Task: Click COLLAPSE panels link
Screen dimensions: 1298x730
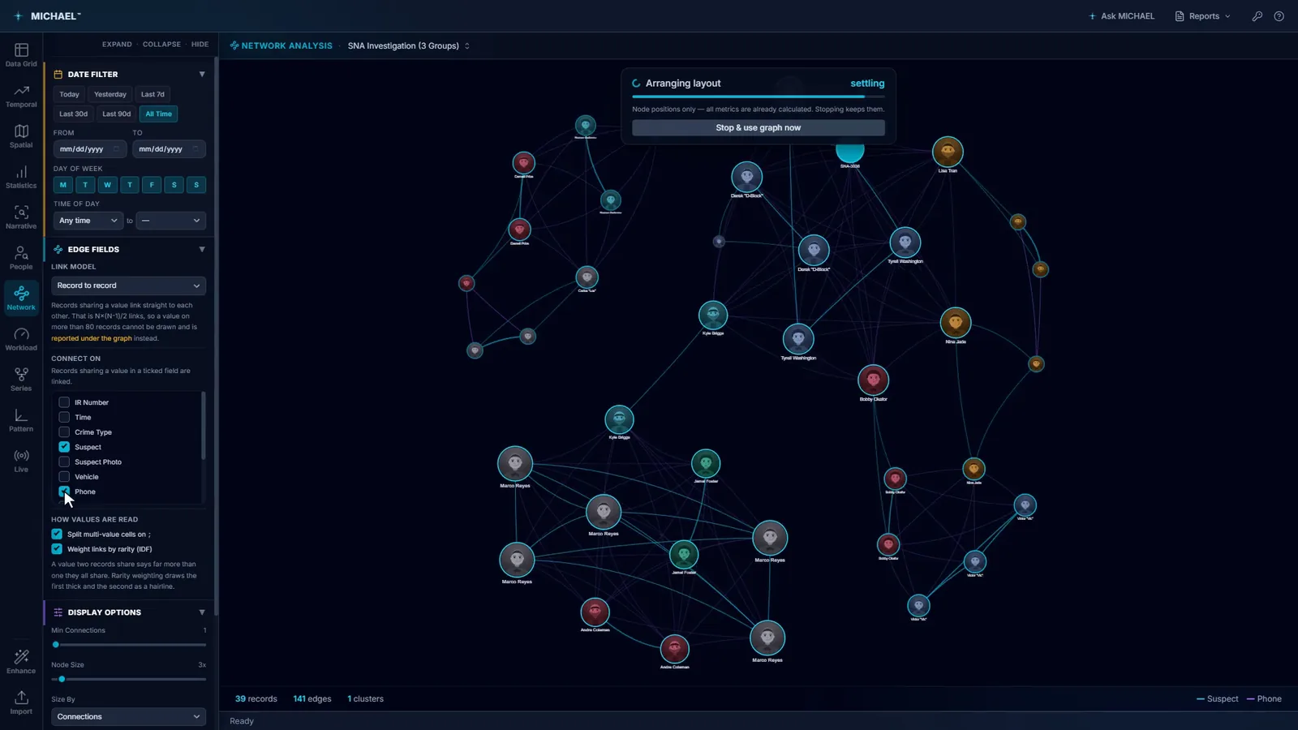Action: [161, 45]
